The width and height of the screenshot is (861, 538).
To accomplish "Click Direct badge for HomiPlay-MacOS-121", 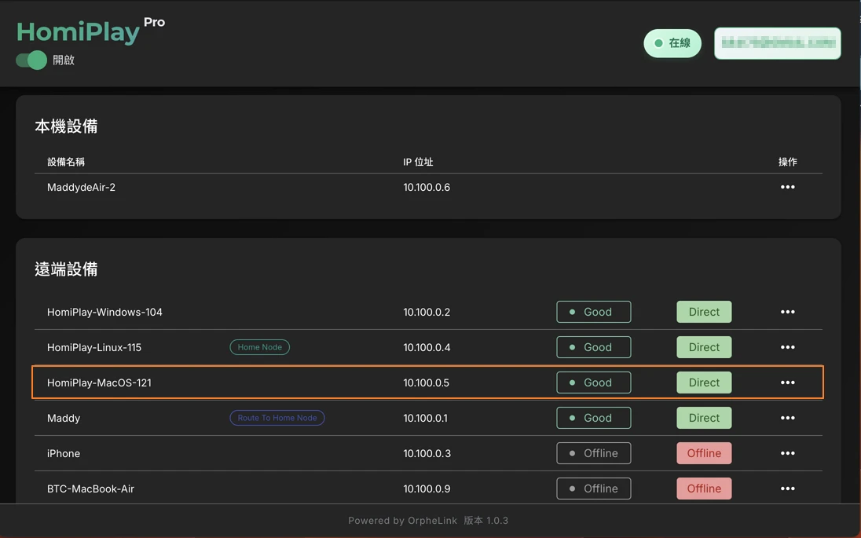I will [x=704, y=382].
